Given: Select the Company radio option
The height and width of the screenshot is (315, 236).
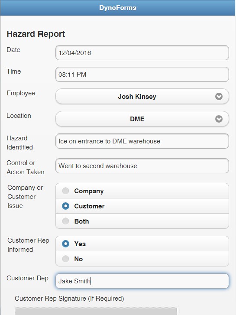Looking at the screenshot, I should pos(142,191).
